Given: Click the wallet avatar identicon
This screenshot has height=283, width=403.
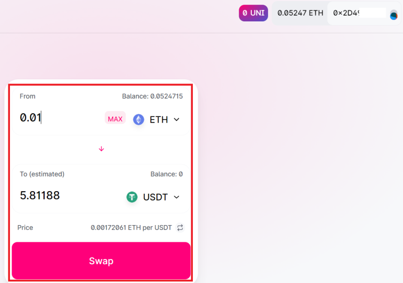Looking at the screenshot, I should click(x=394, y=15).
